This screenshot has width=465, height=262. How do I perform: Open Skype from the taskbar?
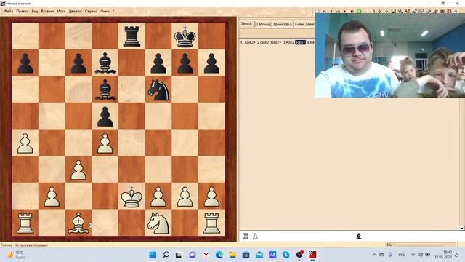[286, 255]
